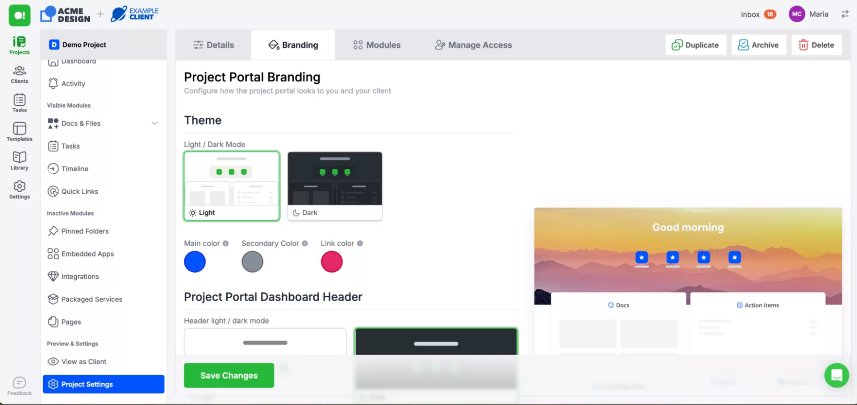The image size is (857, 405).
Task: Select the Light theme mode option
Action: 232,186
